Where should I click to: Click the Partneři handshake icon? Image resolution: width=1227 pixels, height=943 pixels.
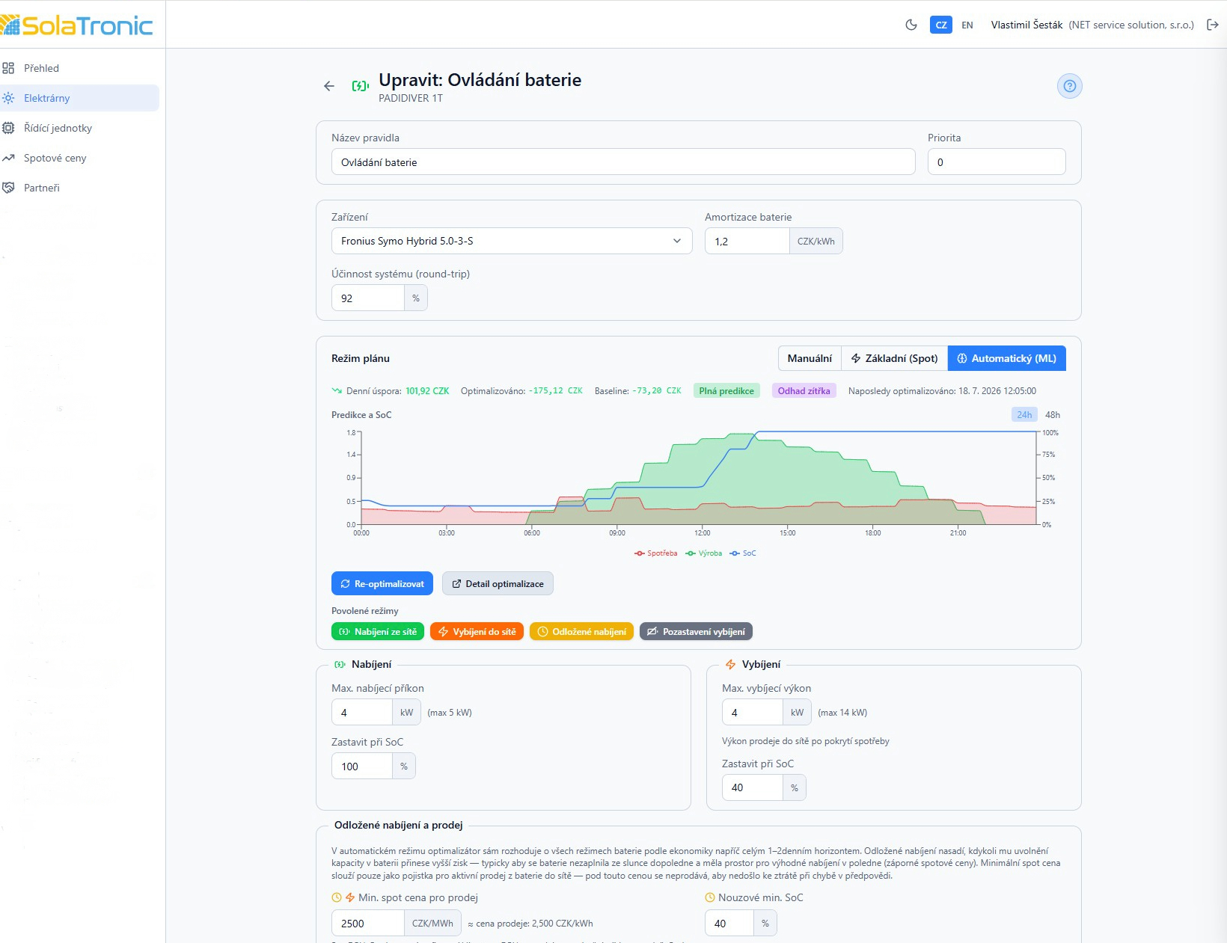click(x=8, y=188)
